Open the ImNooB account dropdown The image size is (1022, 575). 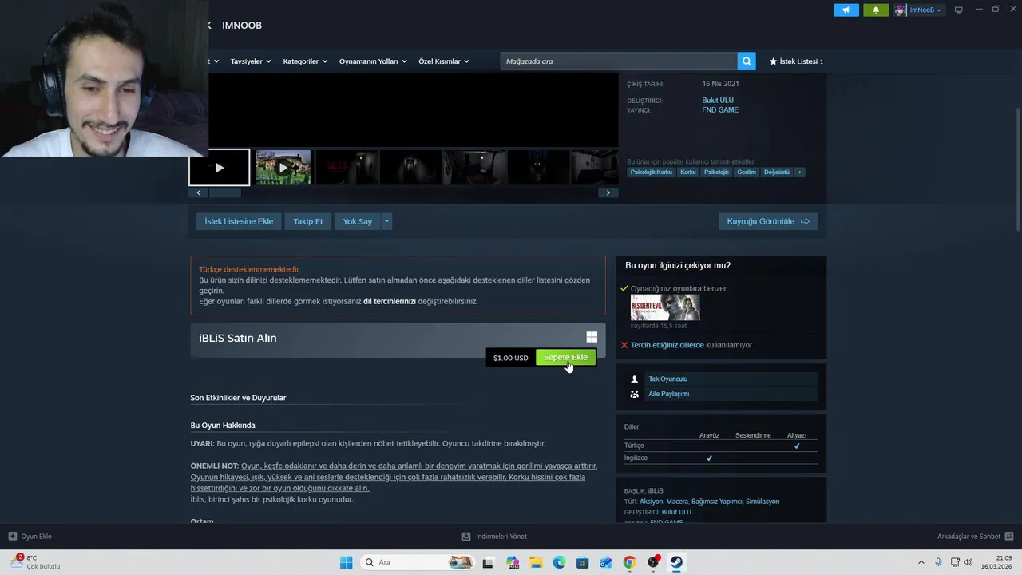[x=925, y=10]
